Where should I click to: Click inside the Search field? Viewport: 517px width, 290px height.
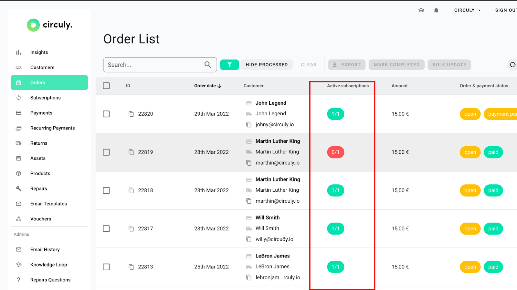coord(152,64)
